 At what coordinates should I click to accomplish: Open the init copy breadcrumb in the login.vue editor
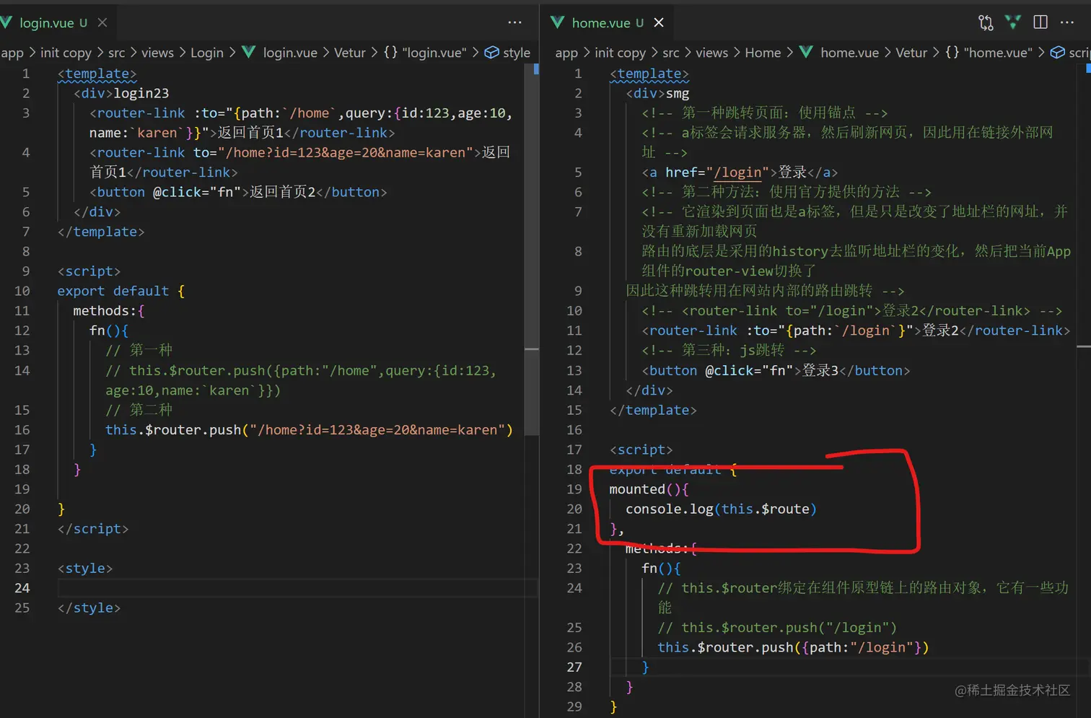pyautogui.click(x=66, y=53)
